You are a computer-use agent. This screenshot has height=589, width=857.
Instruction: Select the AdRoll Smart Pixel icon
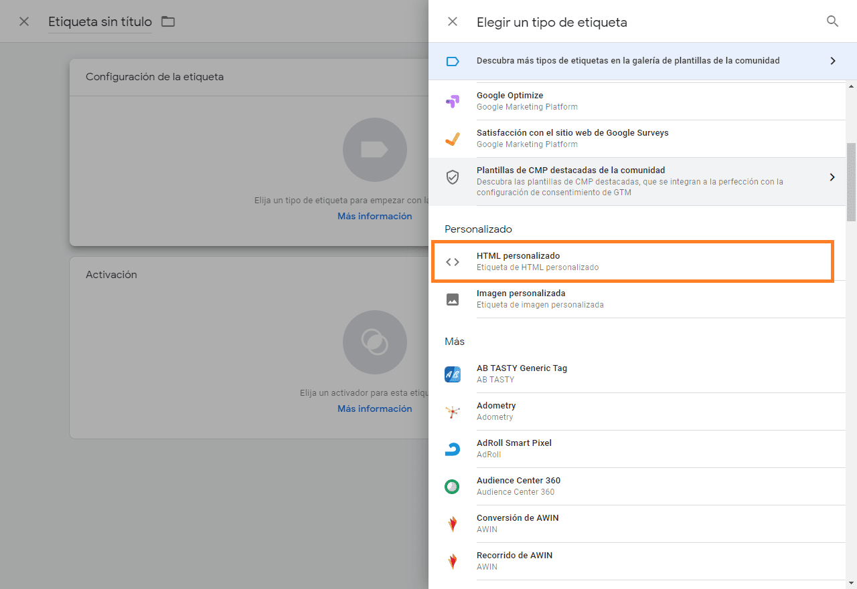pos(453,449)
